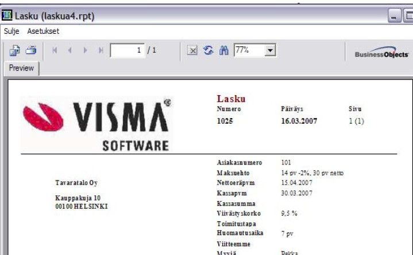Click the 7 pv value
The width and height of the screenshot is (413, 255).
pyautogui.click(x=287, y=234)
